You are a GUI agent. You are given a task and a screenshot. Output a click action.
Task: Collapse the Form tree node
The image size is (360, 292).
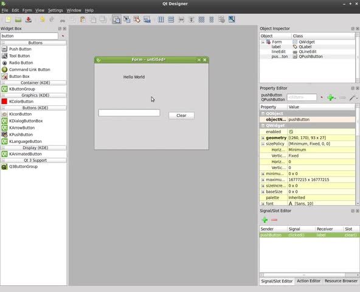(263, 42)
